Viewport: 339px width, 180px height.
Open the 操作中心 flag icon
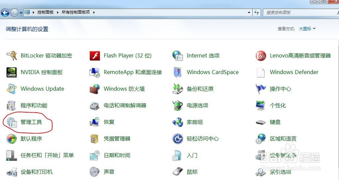click(261, 89)
